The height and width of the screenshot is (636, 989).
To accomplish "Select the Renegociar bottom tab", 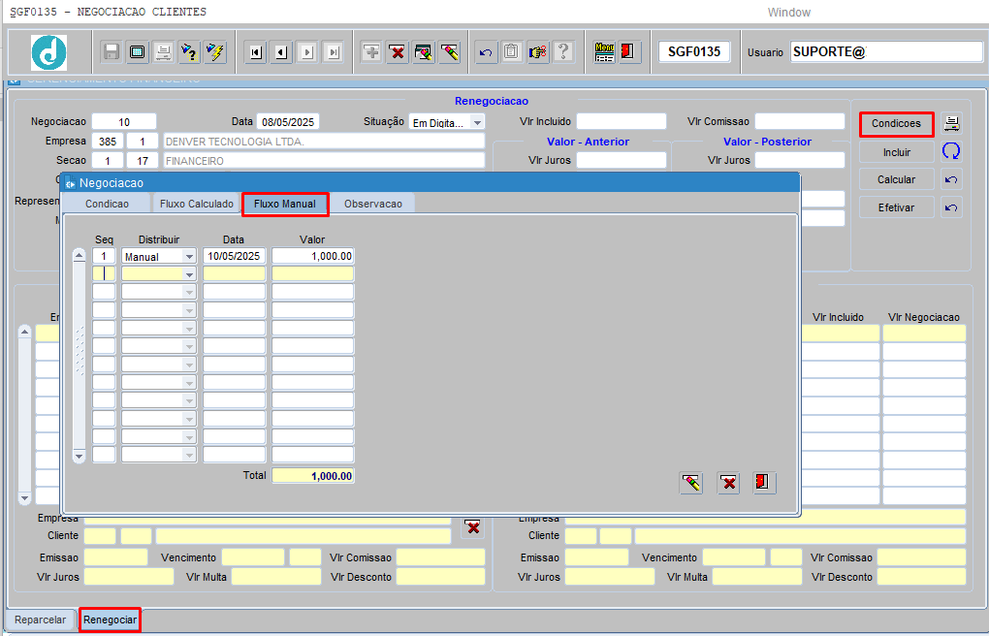I will (110, 620).
